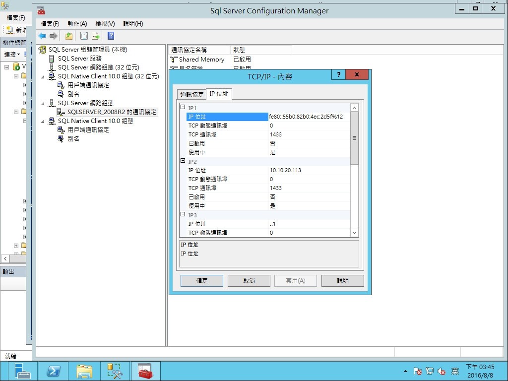This screenshot has height=381, width=508.
Task: Select 用戶端通訊協定 under the 32-bit Native Client
Action: click(88, 85)
